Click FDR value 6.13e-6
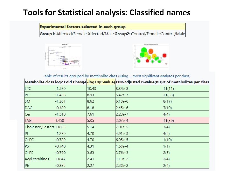This screenshot has width=229, height=171. pyautogui.click(x=122, y=101)
